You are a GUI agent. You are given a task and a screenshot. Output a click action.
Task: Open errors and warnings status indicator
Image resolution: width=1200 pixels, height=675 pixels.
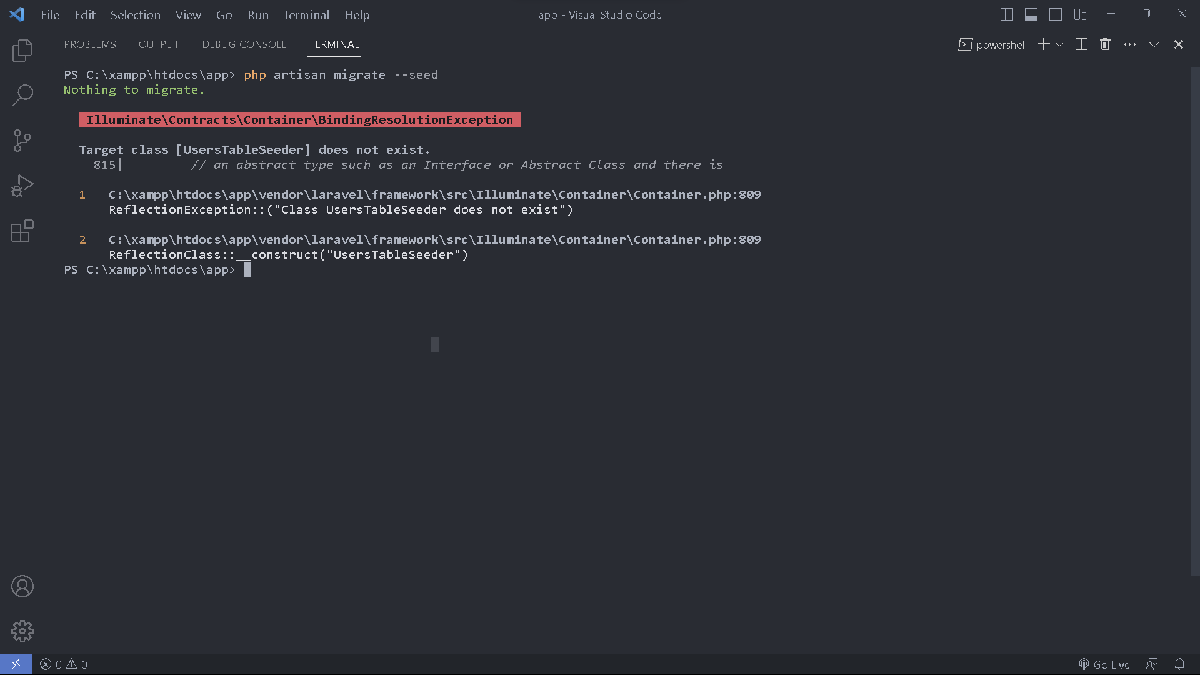[x=64, y=664]
